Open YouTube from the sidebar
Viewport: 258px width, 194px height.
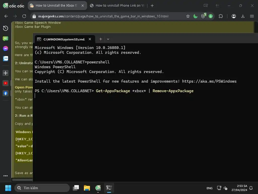(6, 83)
